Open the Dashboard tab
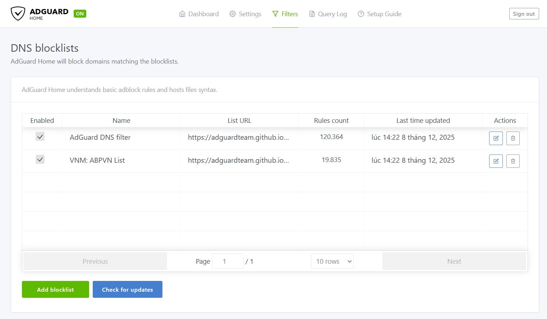 [x=199, y=14]
